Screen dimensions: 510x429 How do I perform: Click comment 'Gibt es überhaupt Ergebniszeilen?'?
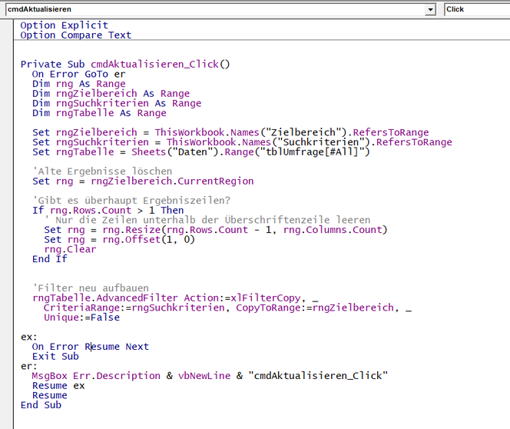[131, 201]
